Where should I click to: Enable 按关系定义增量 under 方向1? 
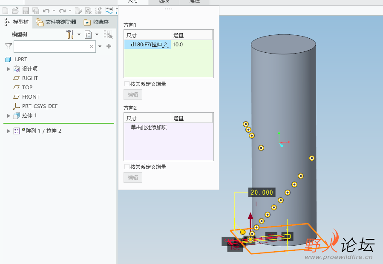point(127,84)
